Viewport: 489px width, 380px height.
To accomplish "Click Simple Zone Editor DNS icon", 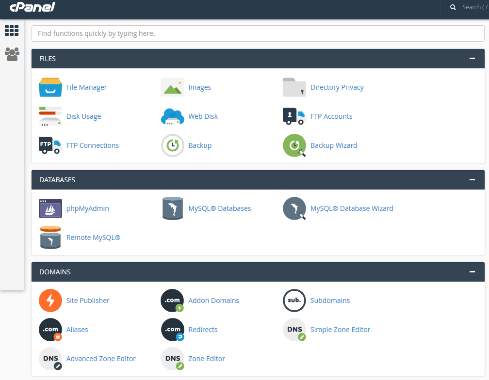I will click(294, 330).
